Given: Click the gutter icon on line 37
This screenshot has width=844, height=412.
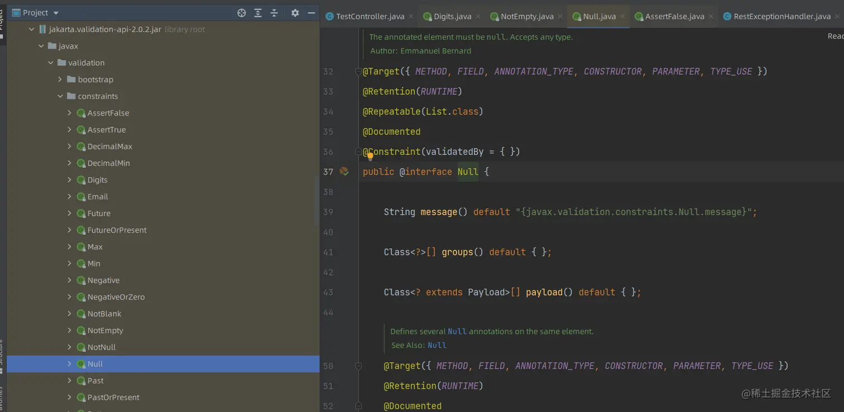Looking at the screenshot, I should click(x=344, y=172).
